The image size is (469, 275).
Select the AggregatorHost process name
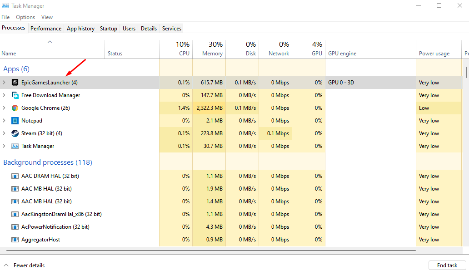(x=41, y=240)
